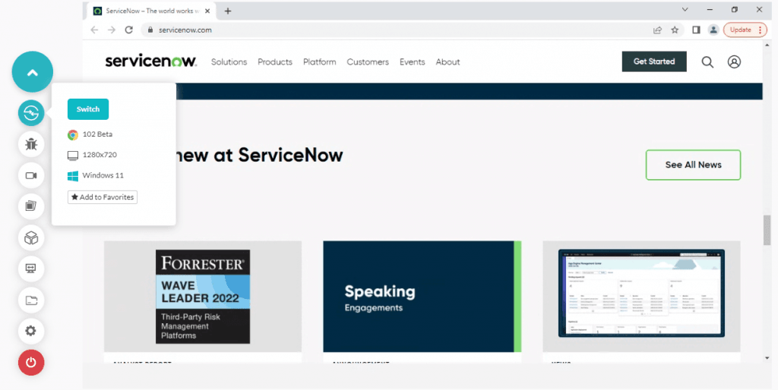Click the site lock icon in address bar
Image resolution: width=778 pixels, height=390 pixels.
point(151,30)
